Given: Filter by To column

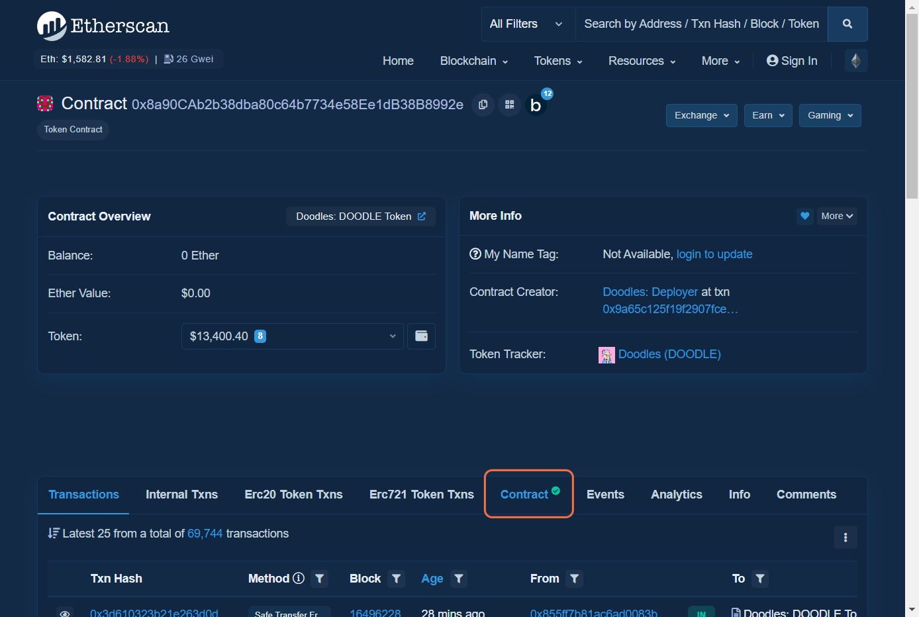Looking at the screenshot, I should [761, 579].
